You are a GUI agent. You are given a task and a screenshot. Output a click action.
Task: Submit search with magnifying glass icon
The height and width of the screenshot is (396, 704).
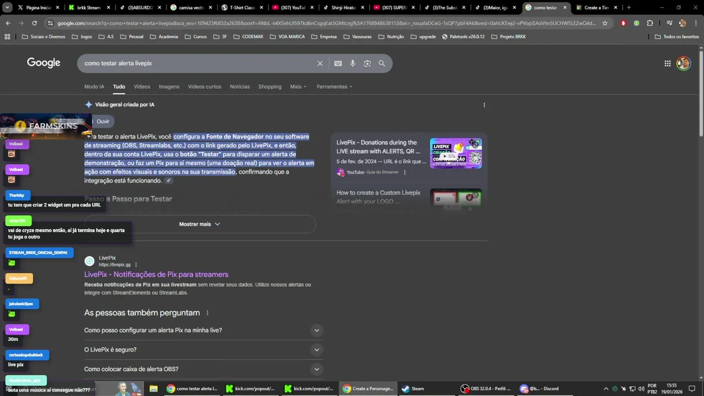(382, 63)
